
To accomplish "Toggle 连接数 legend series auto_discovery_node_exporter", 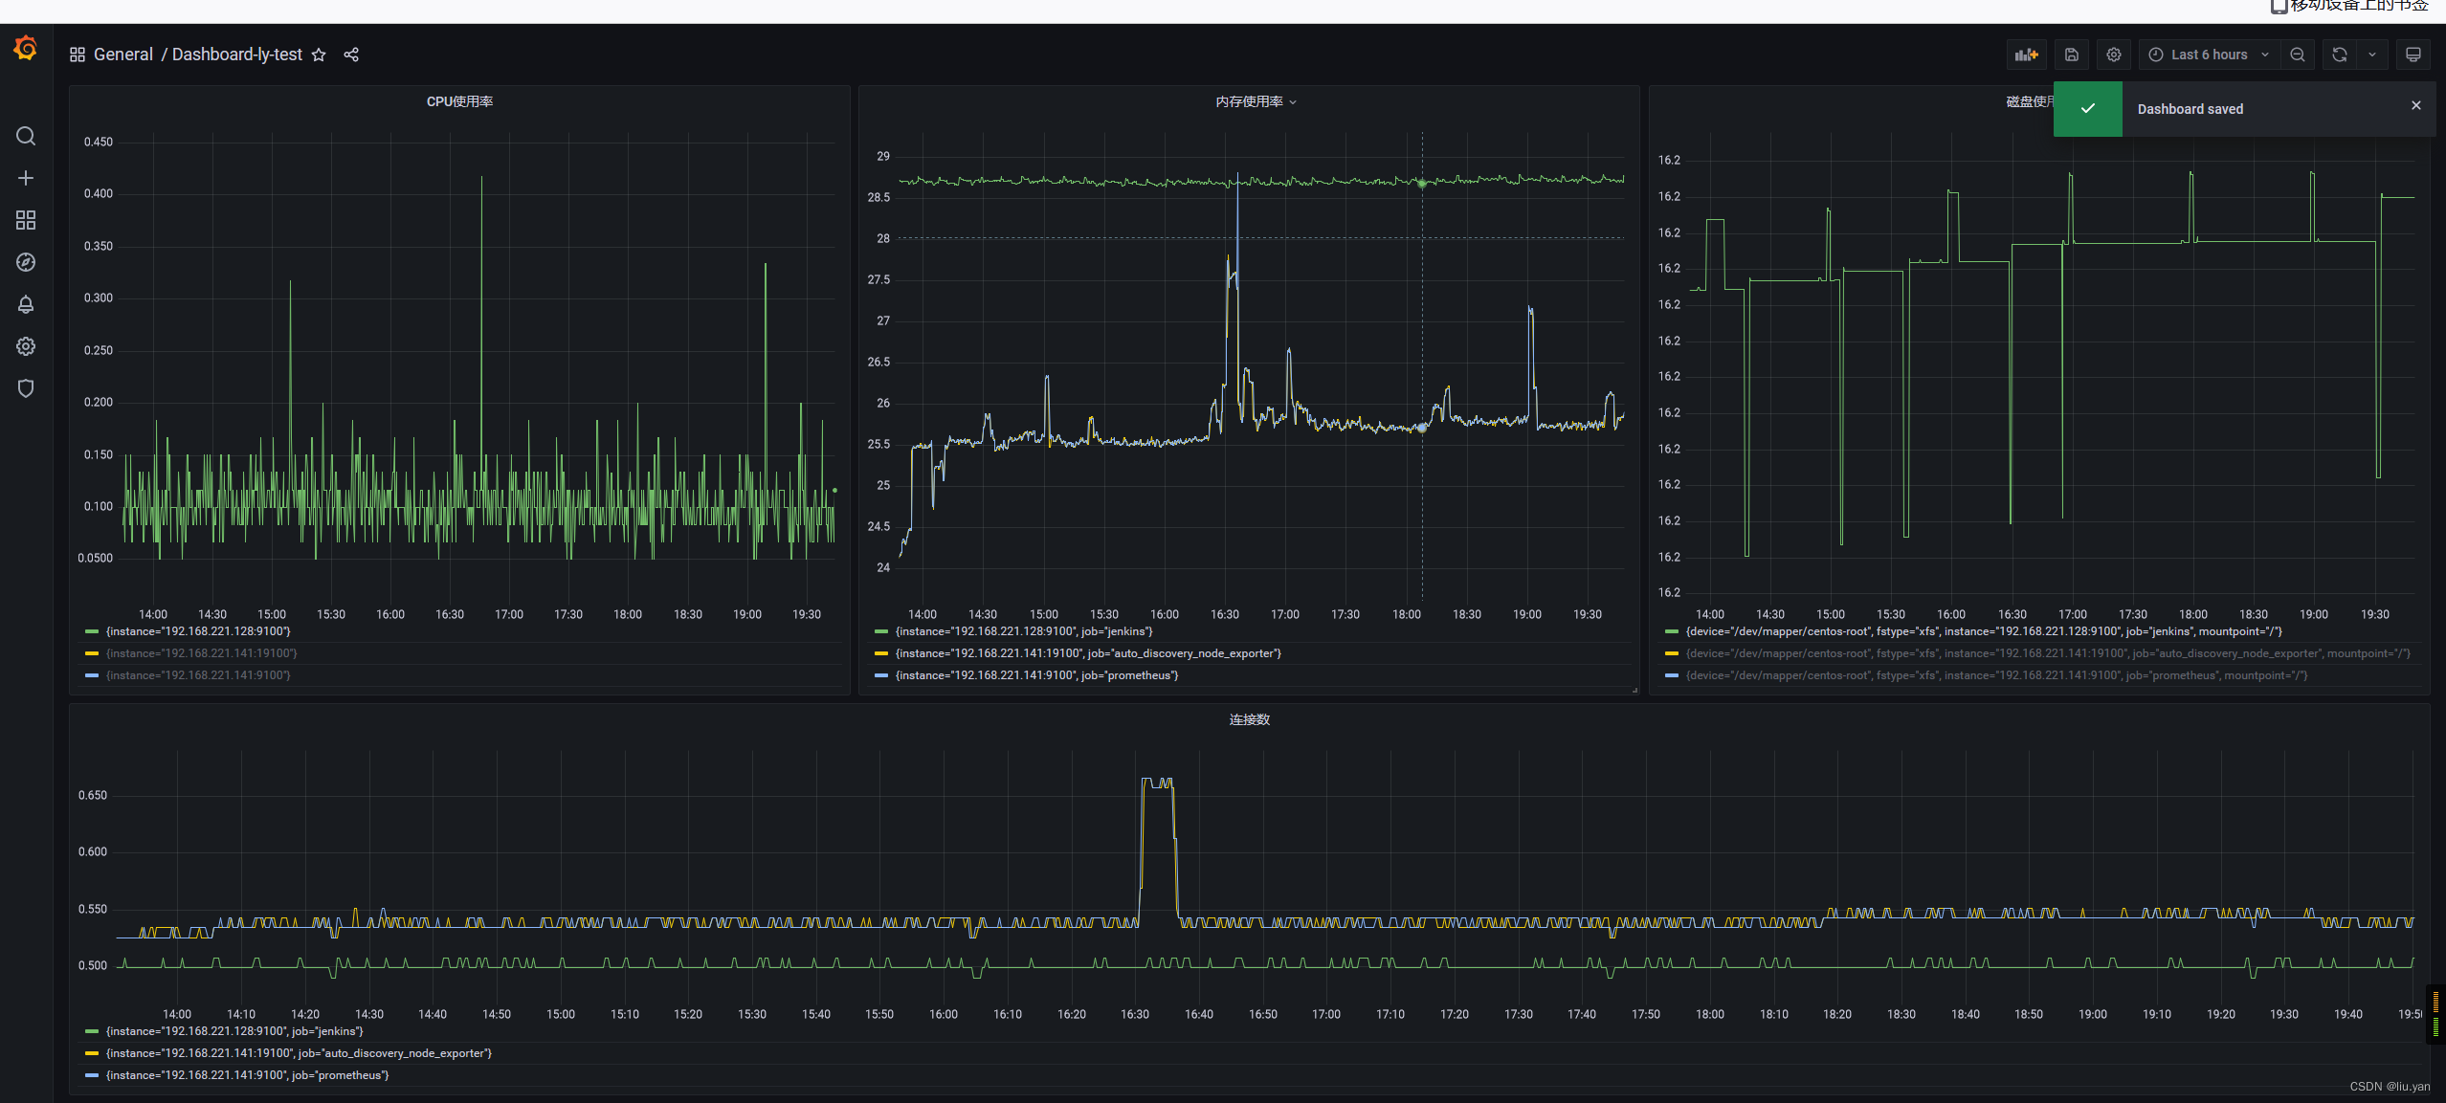I will (x=299, y=1053).
